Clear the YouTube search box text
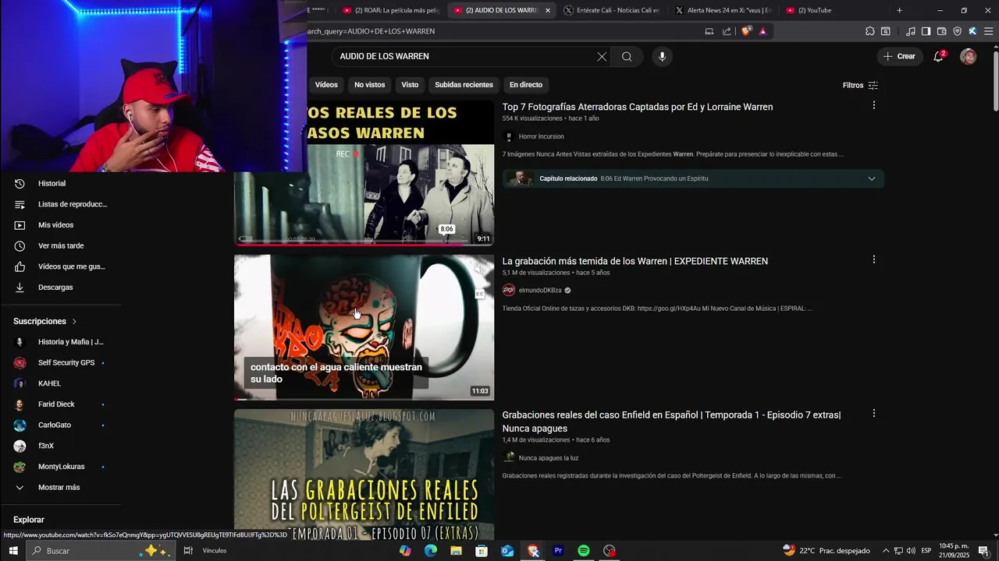Viewport: 999px width, 561px height. (602, 56)
